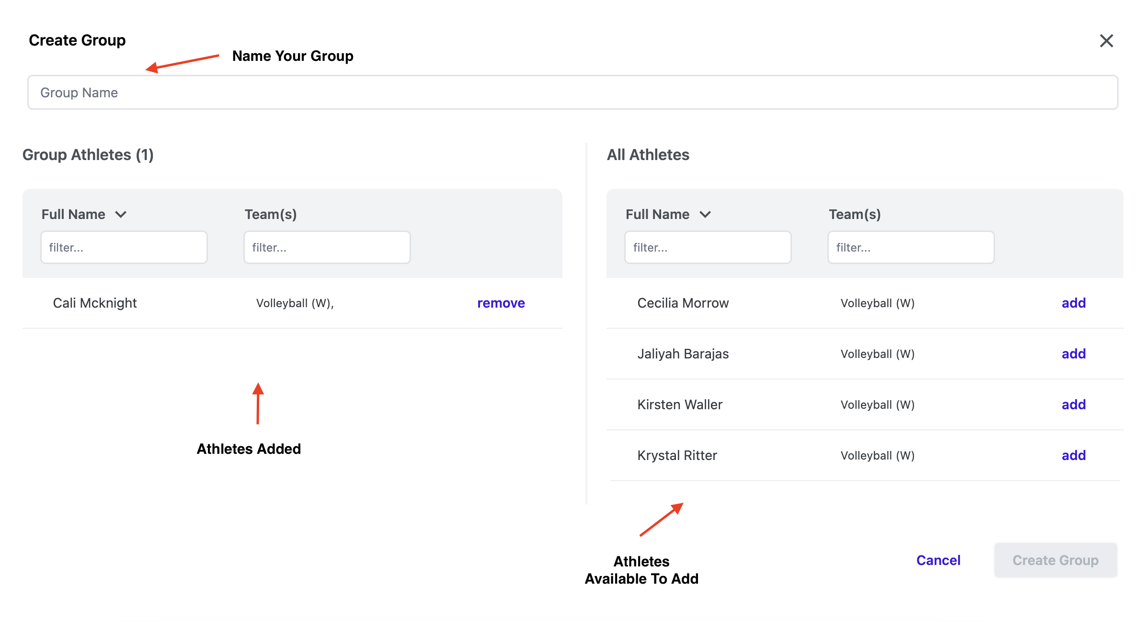Viewport: 1144px width, 622px height.
Task: Add Cecilia Morrow to the group
Action: [1073, 303]
